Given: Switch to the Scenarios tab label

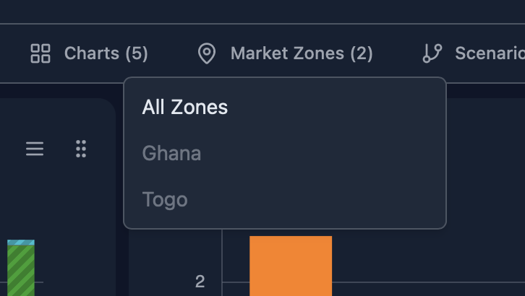Looking at the screenshot, I should [x=490, y=53].
